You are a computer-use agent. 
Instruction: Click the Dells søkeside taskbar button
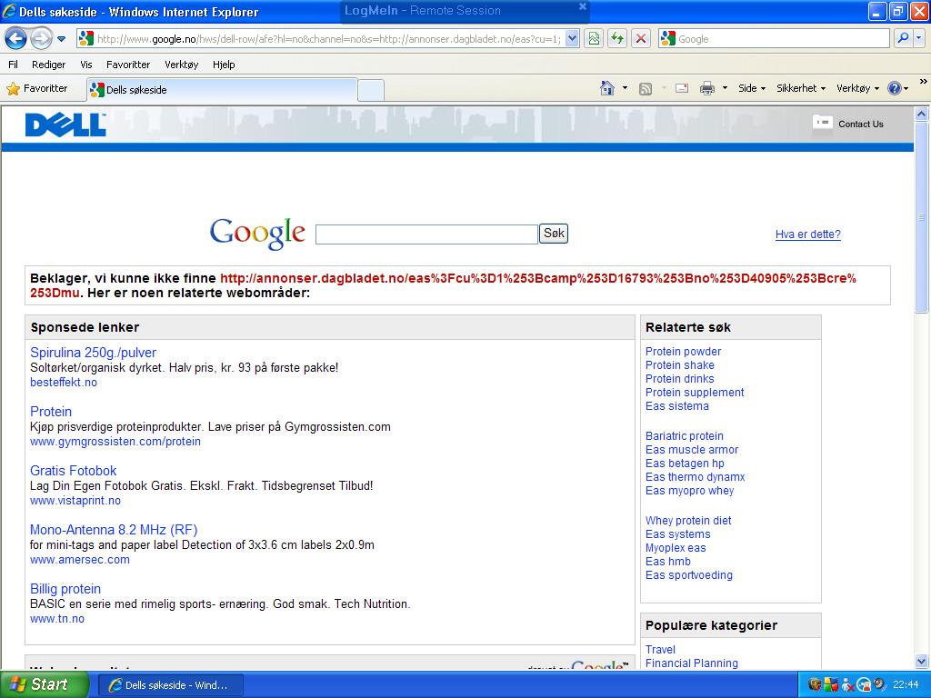[170, 685]
